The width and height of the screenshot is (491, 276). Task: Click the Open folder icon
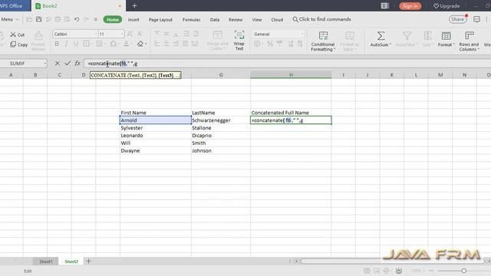point(29,19)
